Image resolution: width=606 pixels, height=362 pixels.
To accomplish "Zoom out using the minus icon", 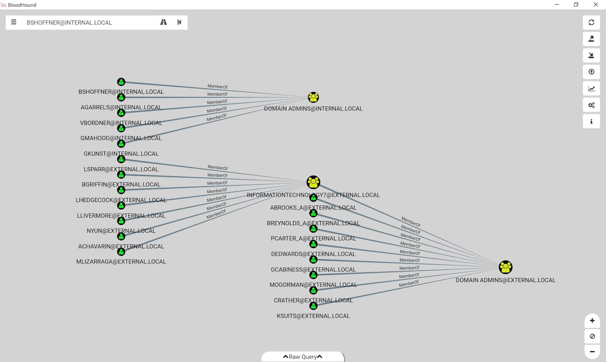I will tap(592, 351).
